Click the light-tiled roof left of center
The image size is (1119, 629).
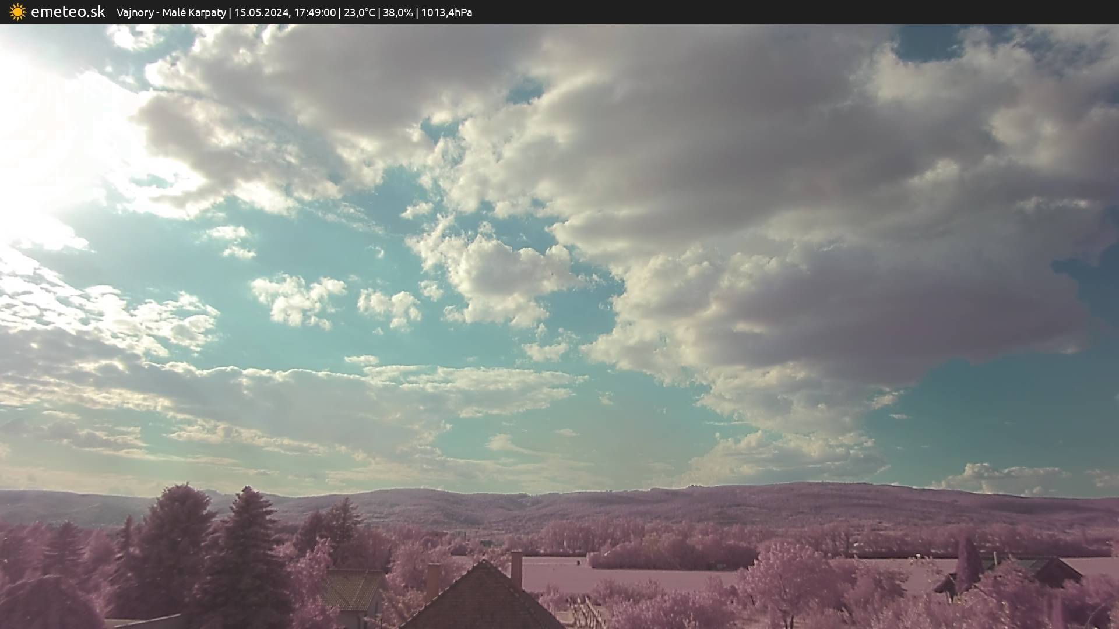351,588
